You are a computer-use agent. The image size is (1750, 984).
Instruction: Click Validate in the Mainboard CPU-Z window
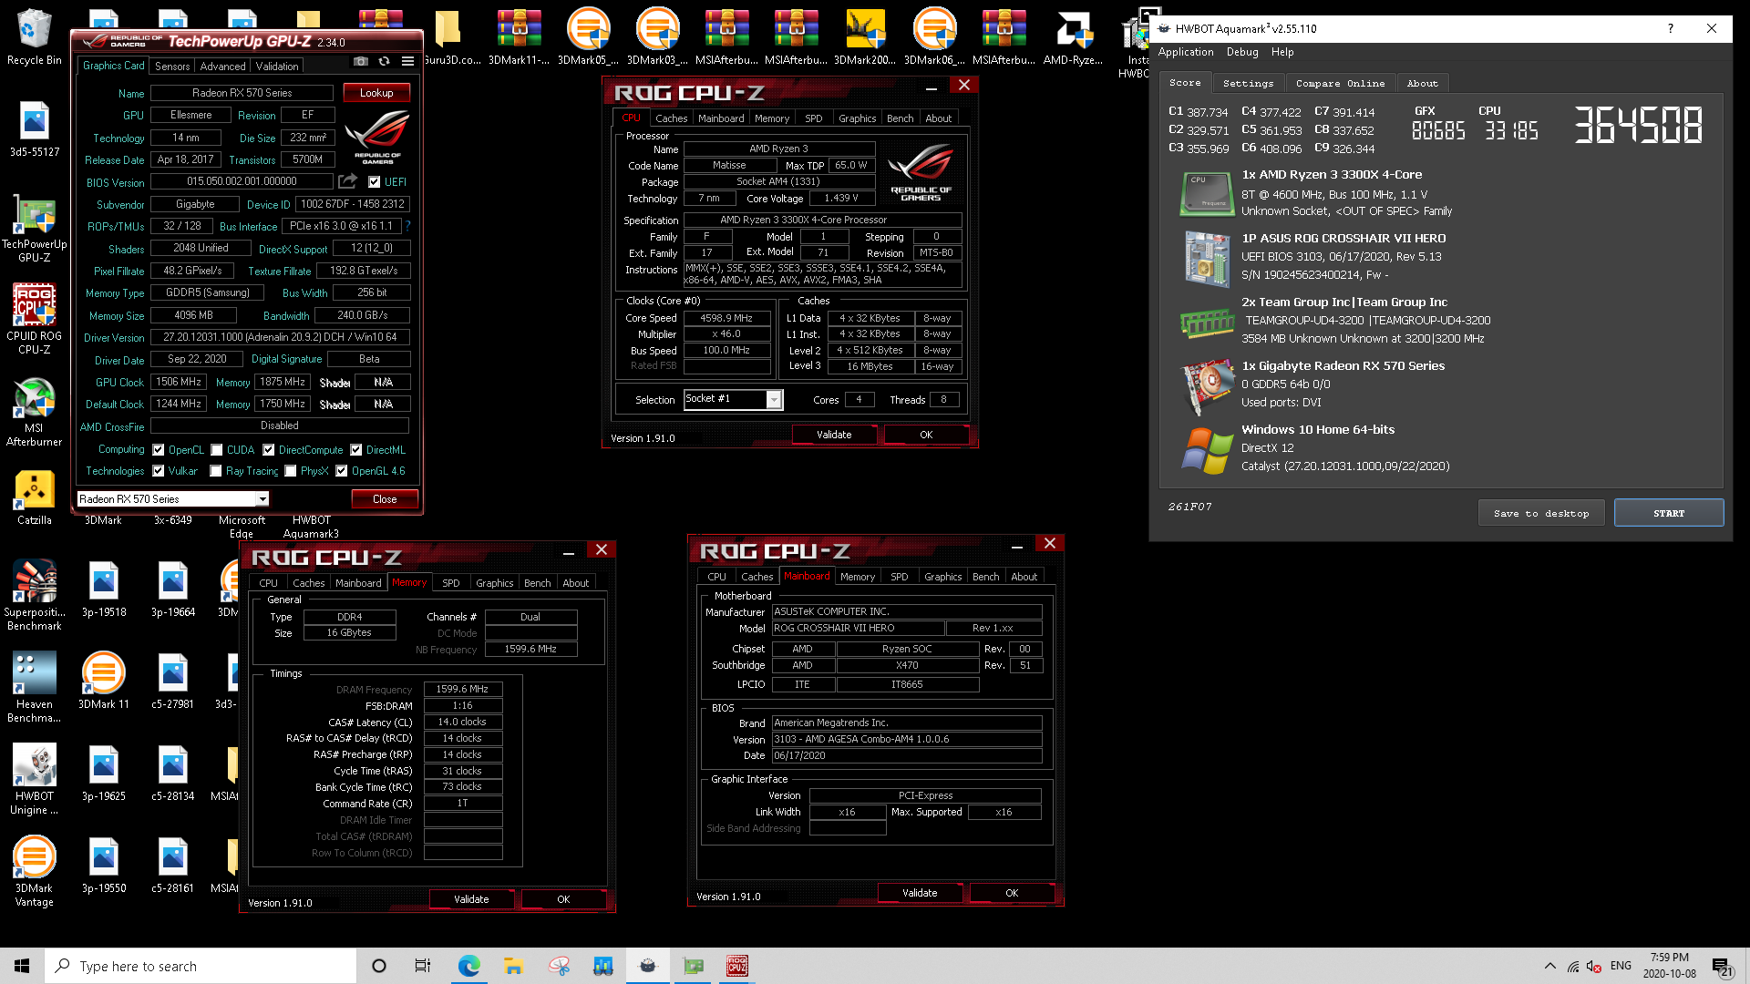[x=920, y=893]
